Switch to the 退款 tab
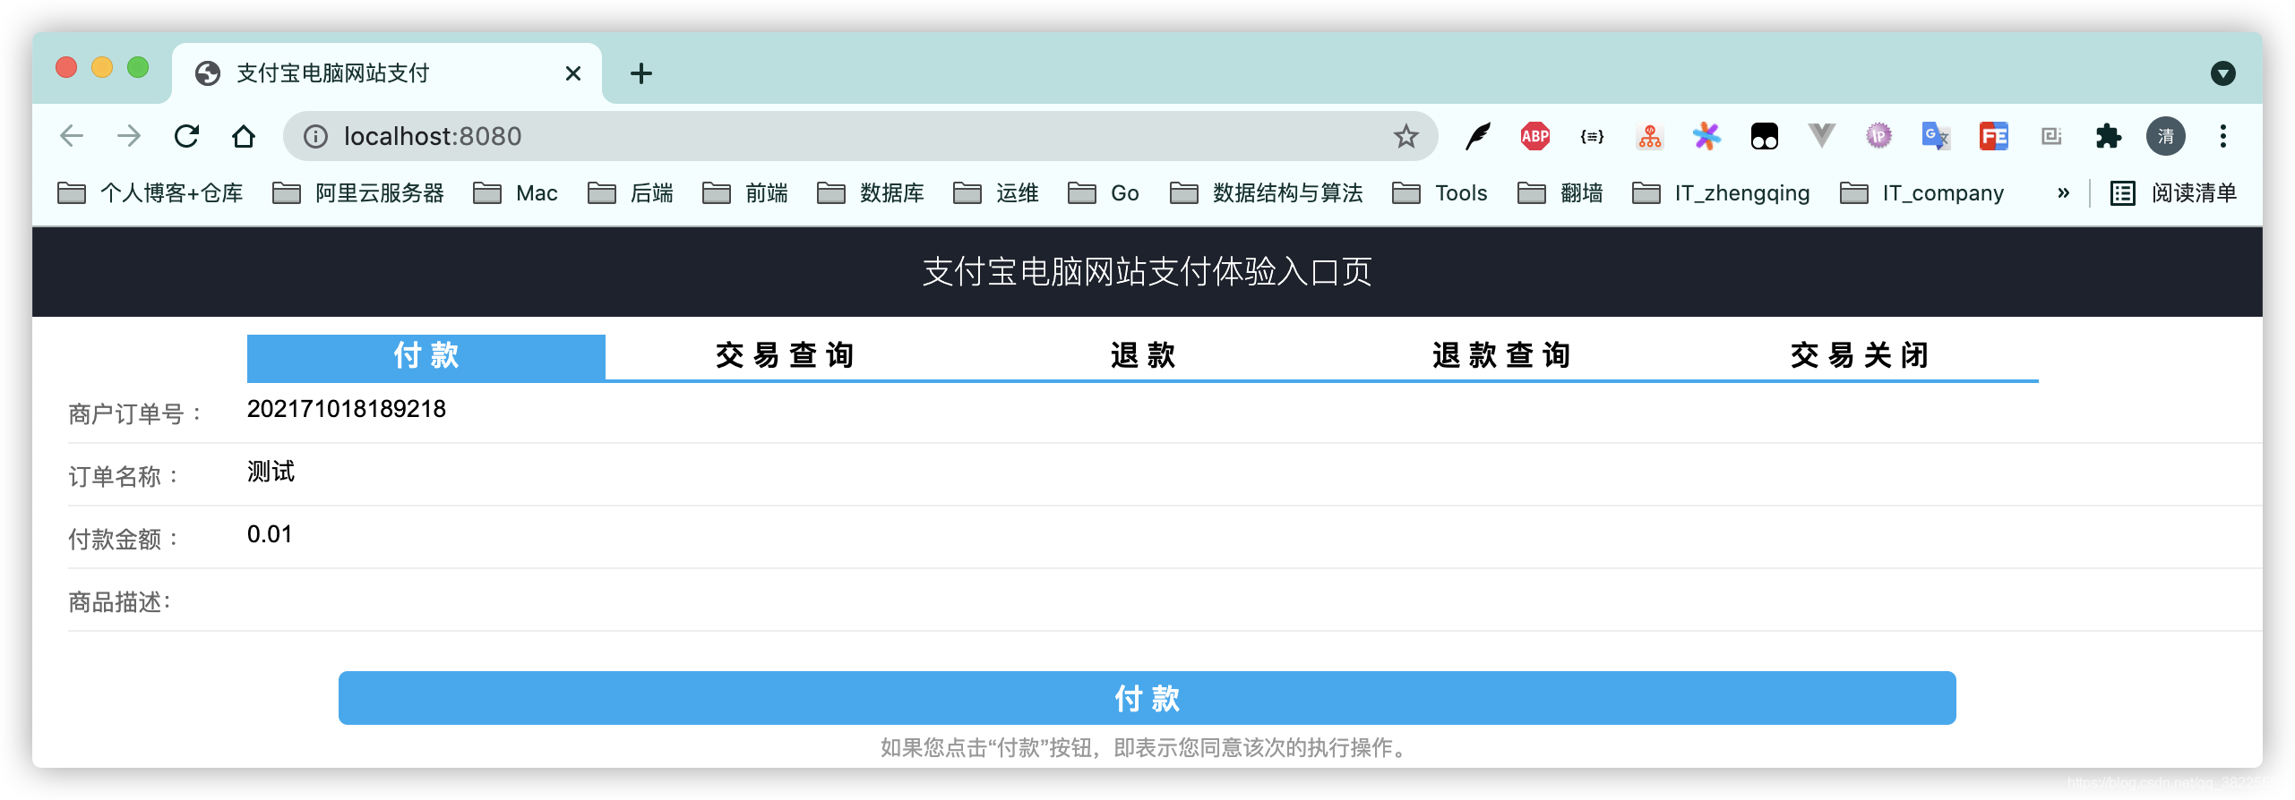Screen dimensions: 2295x800 [1143, 356]
